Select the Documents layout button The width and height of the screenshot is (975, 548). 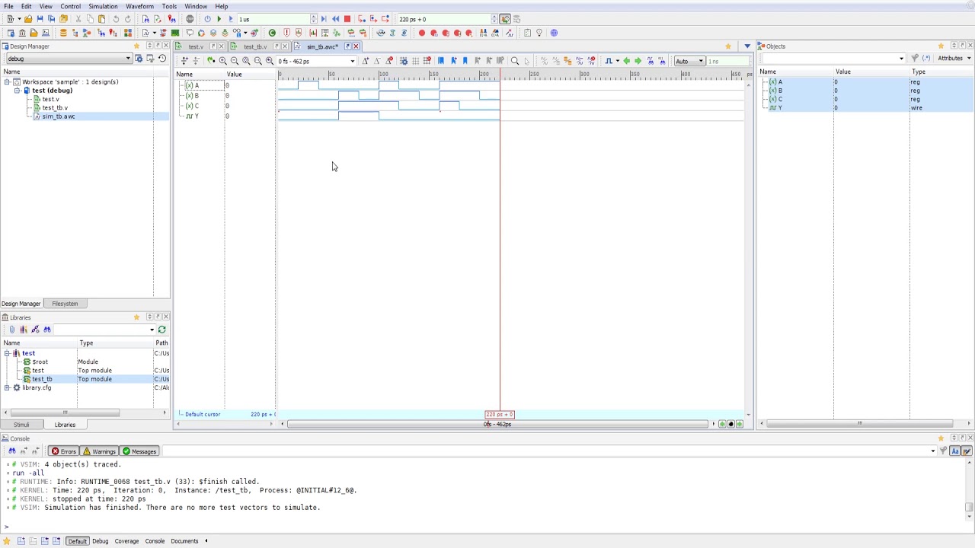[x=184, y=541]
